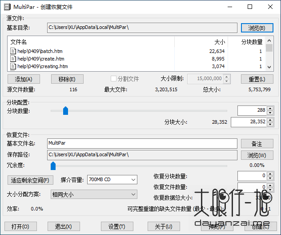The image size is (281, 235).
Task: Click the file list scroll-down arrow
Action: point(269,67)
